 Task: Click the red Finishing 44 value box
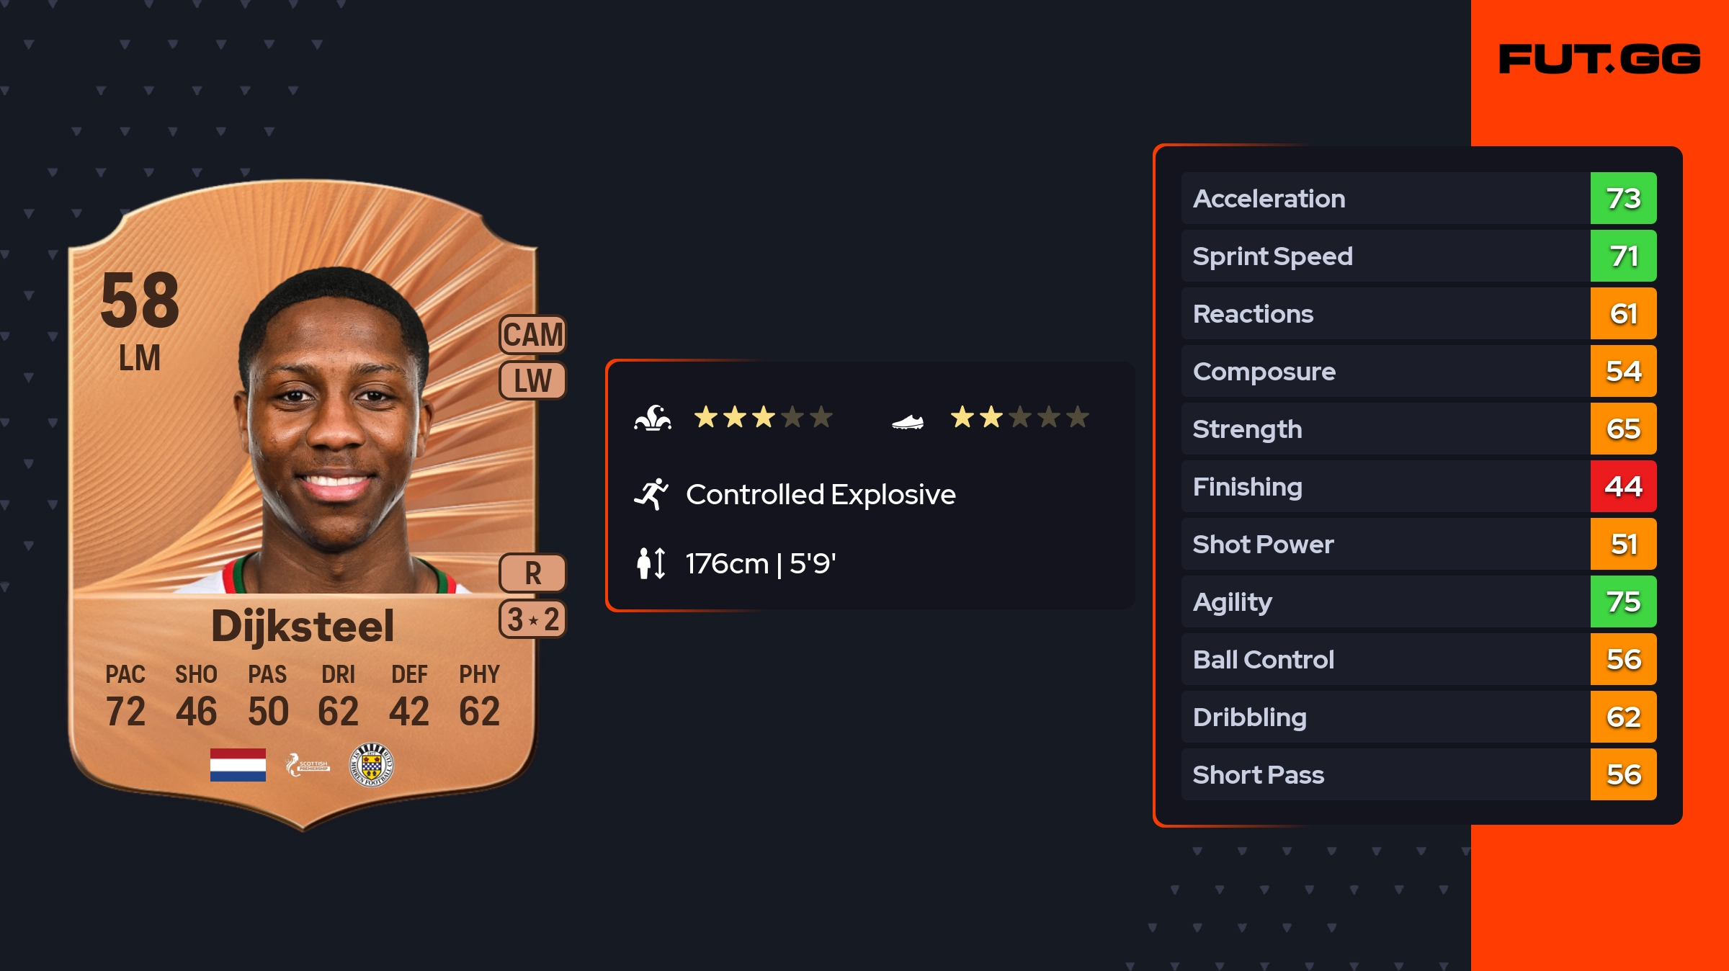(x=1623, y=486)
